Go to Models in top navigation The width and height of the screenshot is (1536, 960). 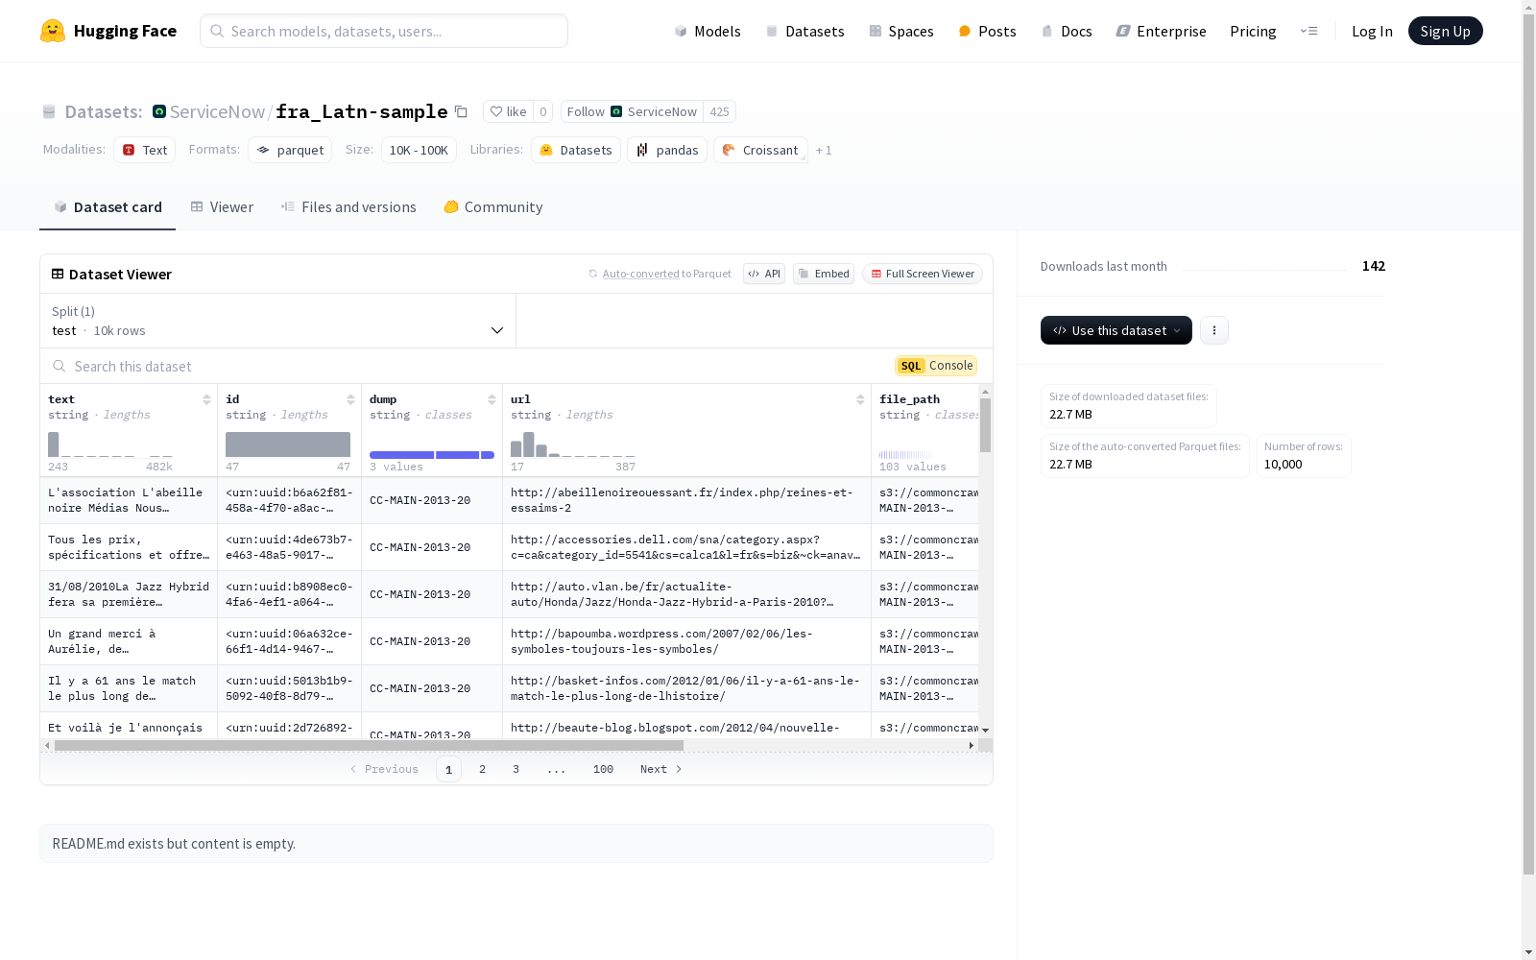click(x=708, y=31)
